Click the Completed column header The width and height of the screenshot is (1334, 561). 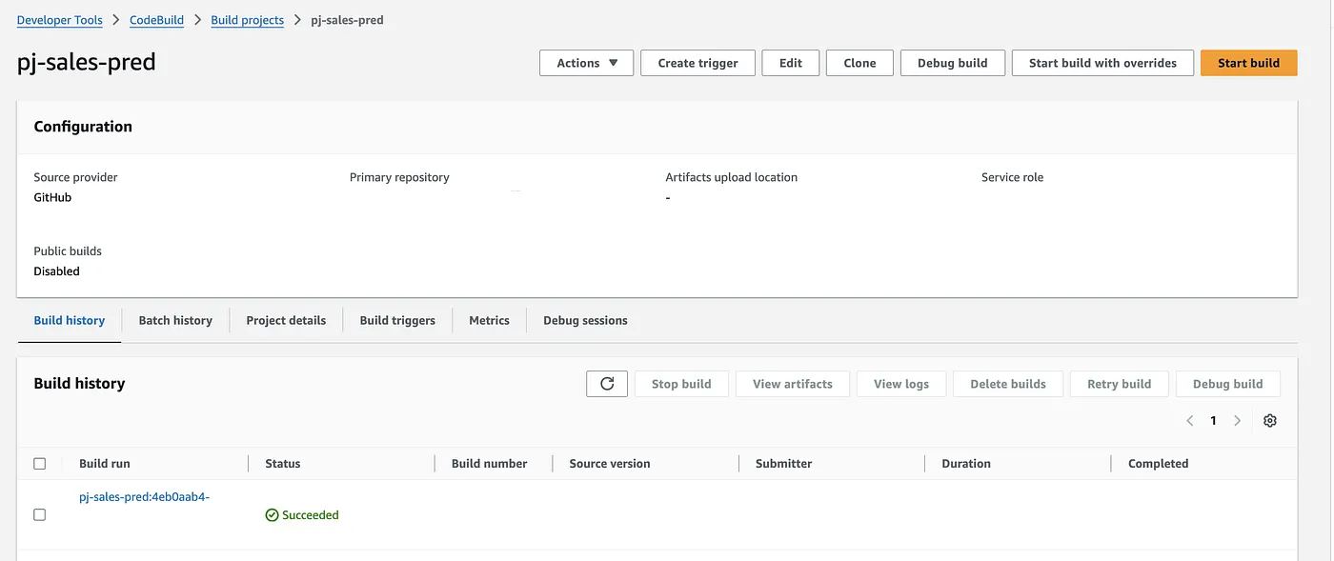pyautogui.click(x=1159, y=464)
